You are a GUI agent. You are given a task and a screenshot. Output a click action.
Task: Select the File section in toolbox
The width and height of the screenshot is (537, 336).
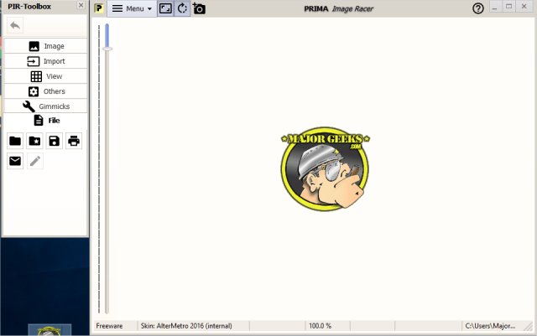[x=45, y=121]
